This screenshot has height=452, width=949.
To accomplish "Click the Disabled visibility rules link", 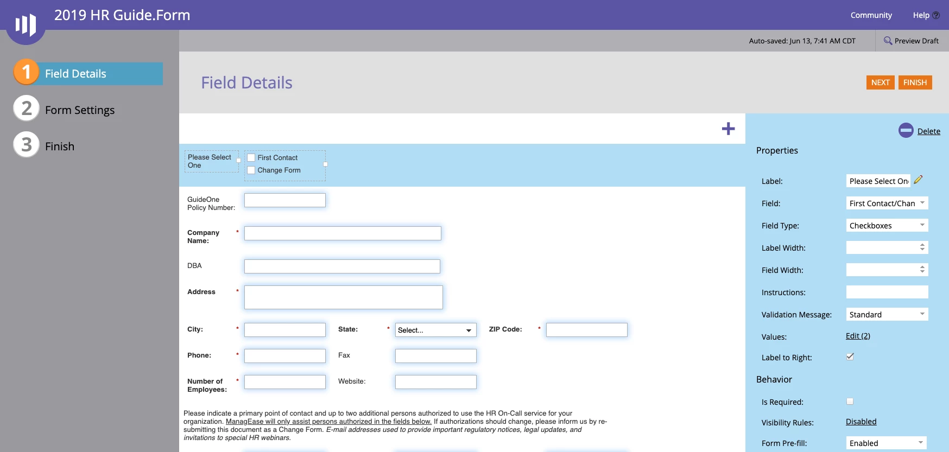I will click(x=861, y=422).
